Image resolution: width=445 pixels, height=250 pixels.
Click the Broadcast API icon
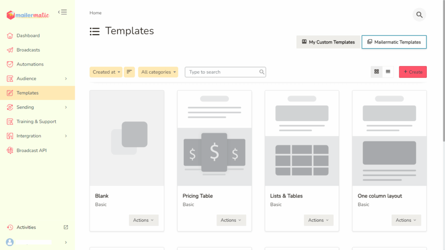coord(10,151)
